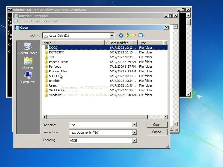The width and height of the screenshot is (223, 167).
Task: Sort by the Name column header
Action: tap(74, 43)
